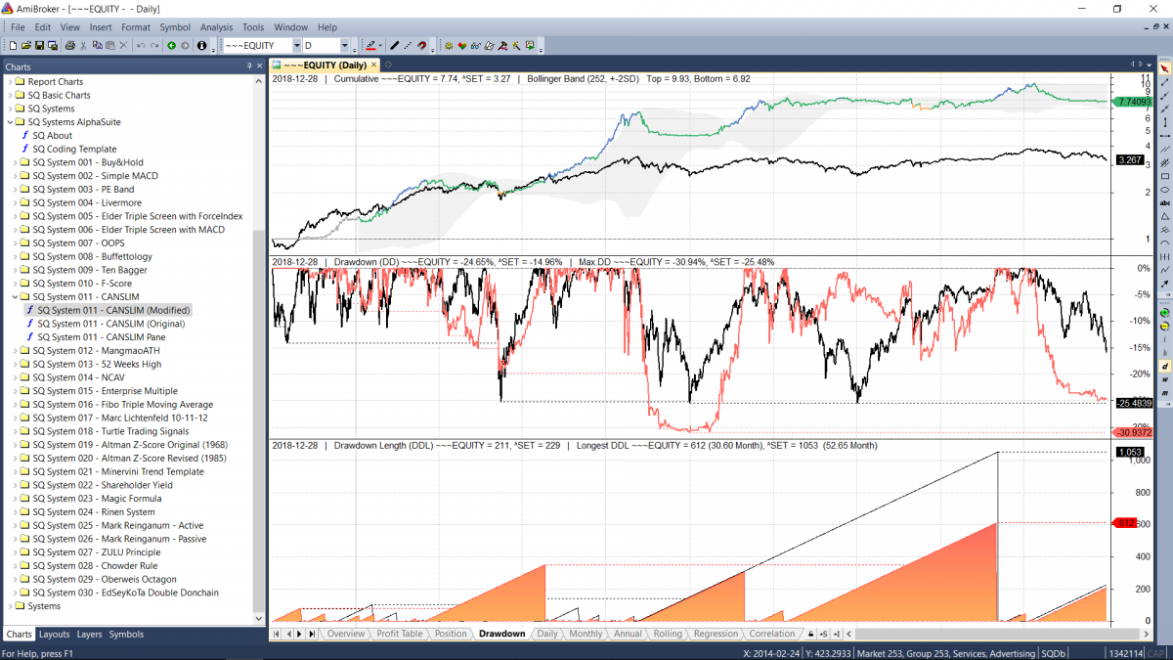Image resolution: width=1173 pixels, height=660 pixels.
Task: Click the Print toolbar icon
Action: point(69,46)
